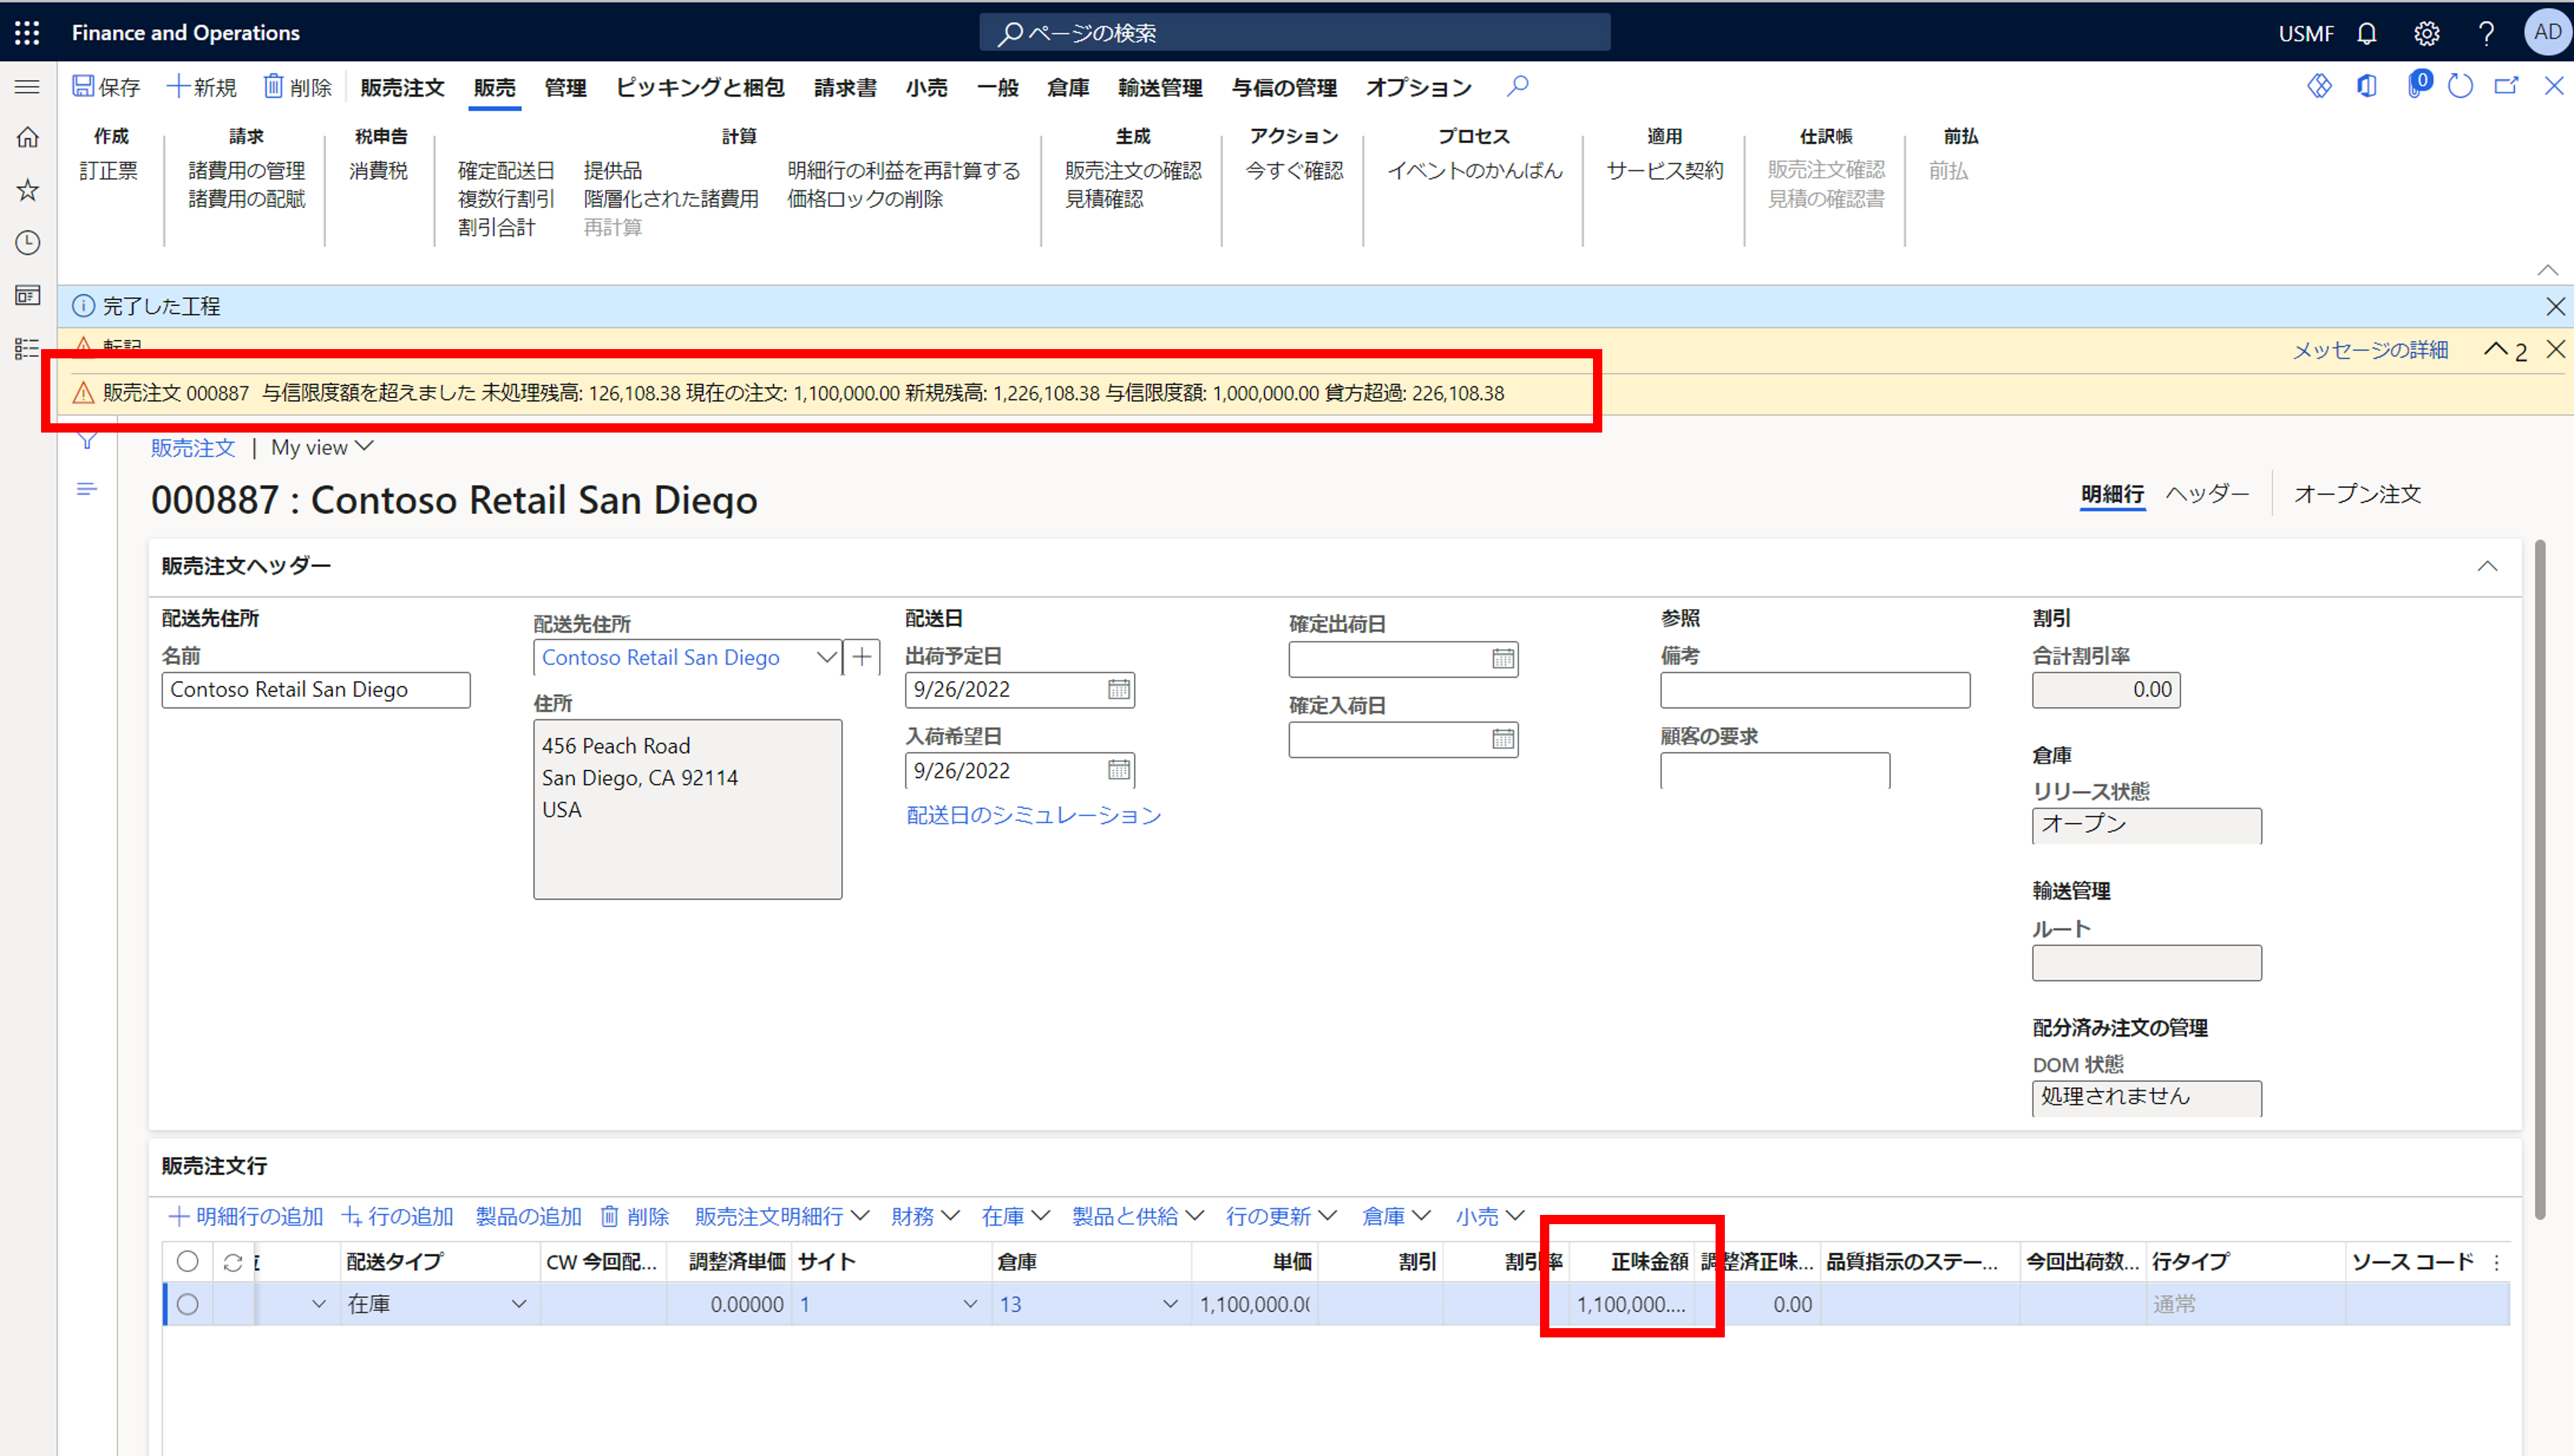Open the 配送先住所 Contoso Retail San Diego dropdown

[826, 658]
